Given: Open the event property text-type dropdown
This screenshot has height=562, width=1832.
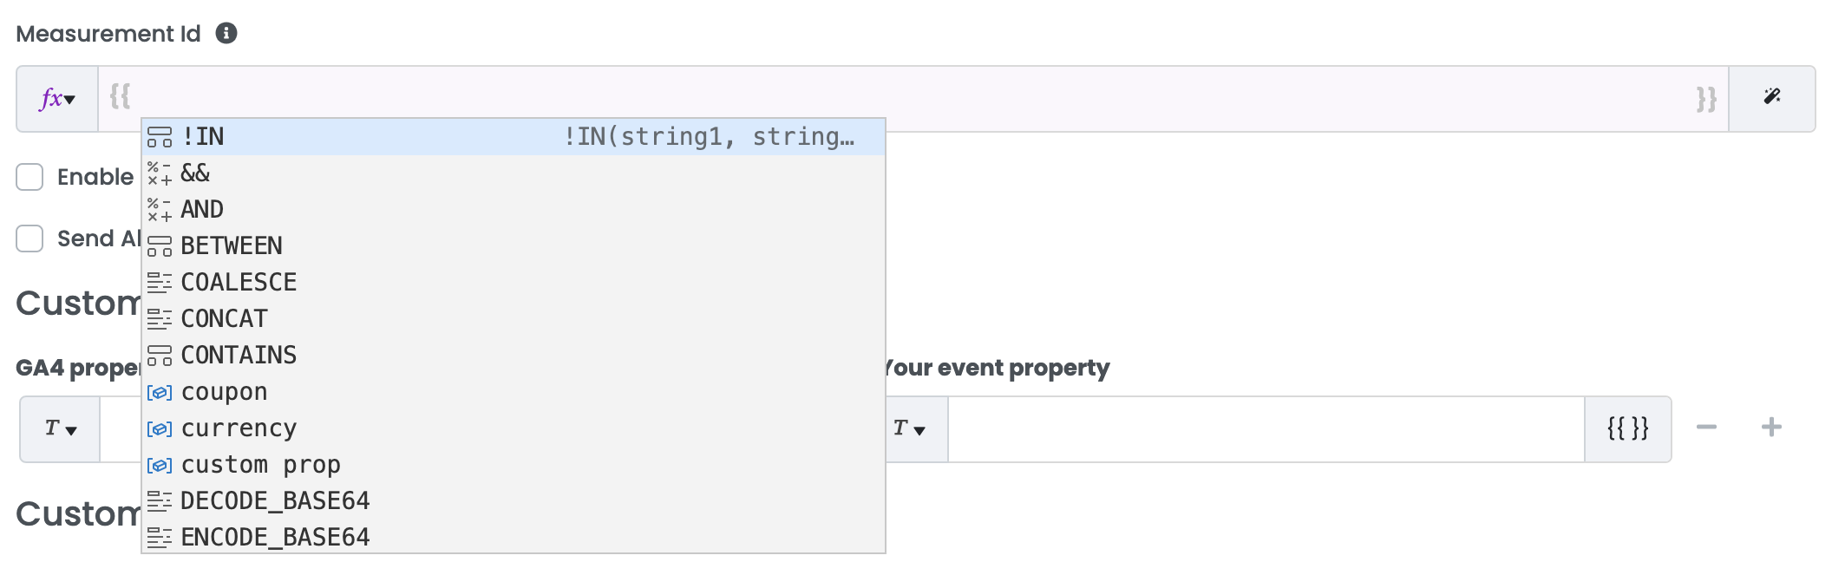Looking at the screenshot, I should (x=909, y=428).
